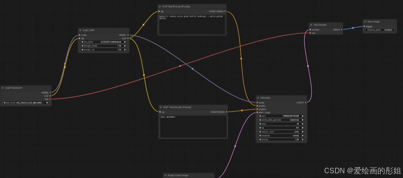Click the CLIP output socket on Load Checkpoint

(x=50, y=96)
